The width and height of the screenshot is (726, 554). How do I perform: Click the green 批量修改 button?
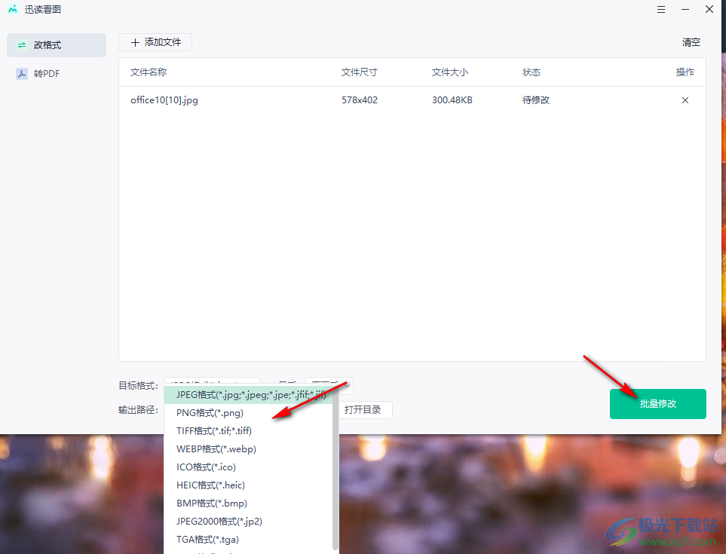pos(657,403)
